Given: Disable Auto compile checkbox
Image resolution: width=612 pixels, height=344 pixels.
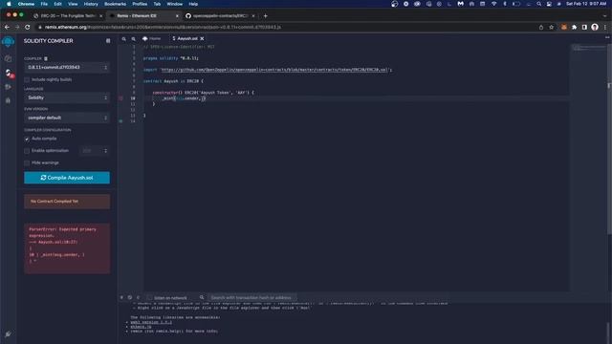Looking at the screenshot, I should (27, 139).
